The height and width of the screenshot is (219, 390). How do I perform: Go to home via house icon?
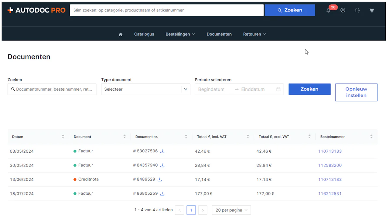coord(121,34)
